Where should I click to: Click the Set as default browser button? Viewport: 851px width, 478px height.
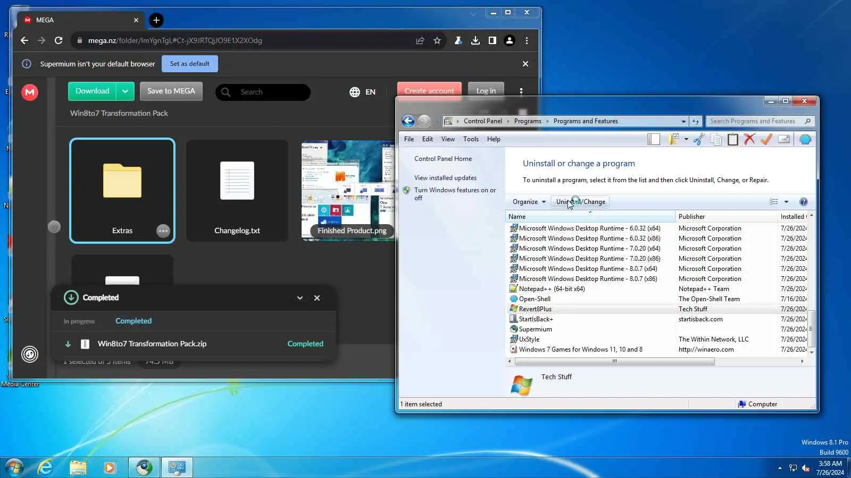(190, 64)
